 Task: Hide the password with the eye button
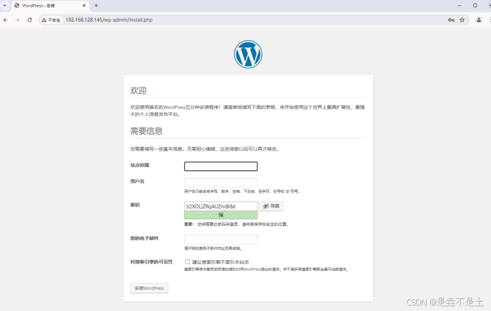click(271, 206)
